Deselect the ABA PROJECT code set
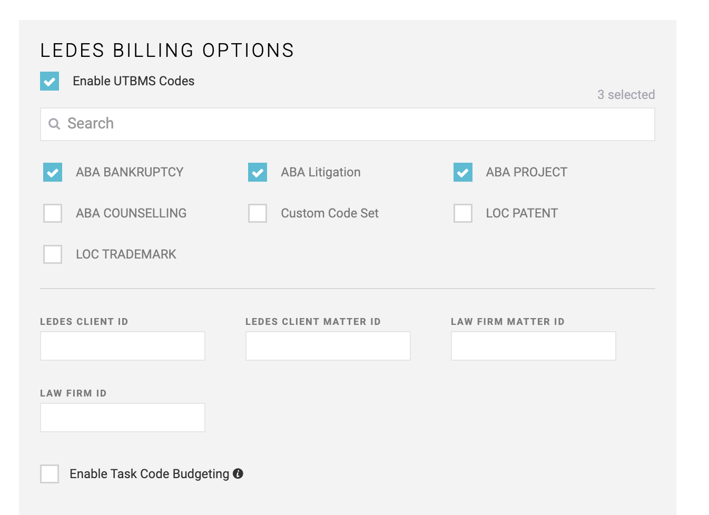 click(x=462, y=172)
